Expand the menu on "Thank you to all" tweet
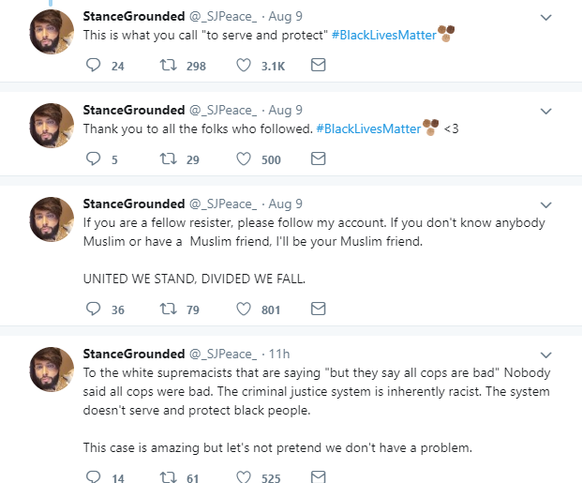Screen dimensions: 582x483 (x=546, y=111)
